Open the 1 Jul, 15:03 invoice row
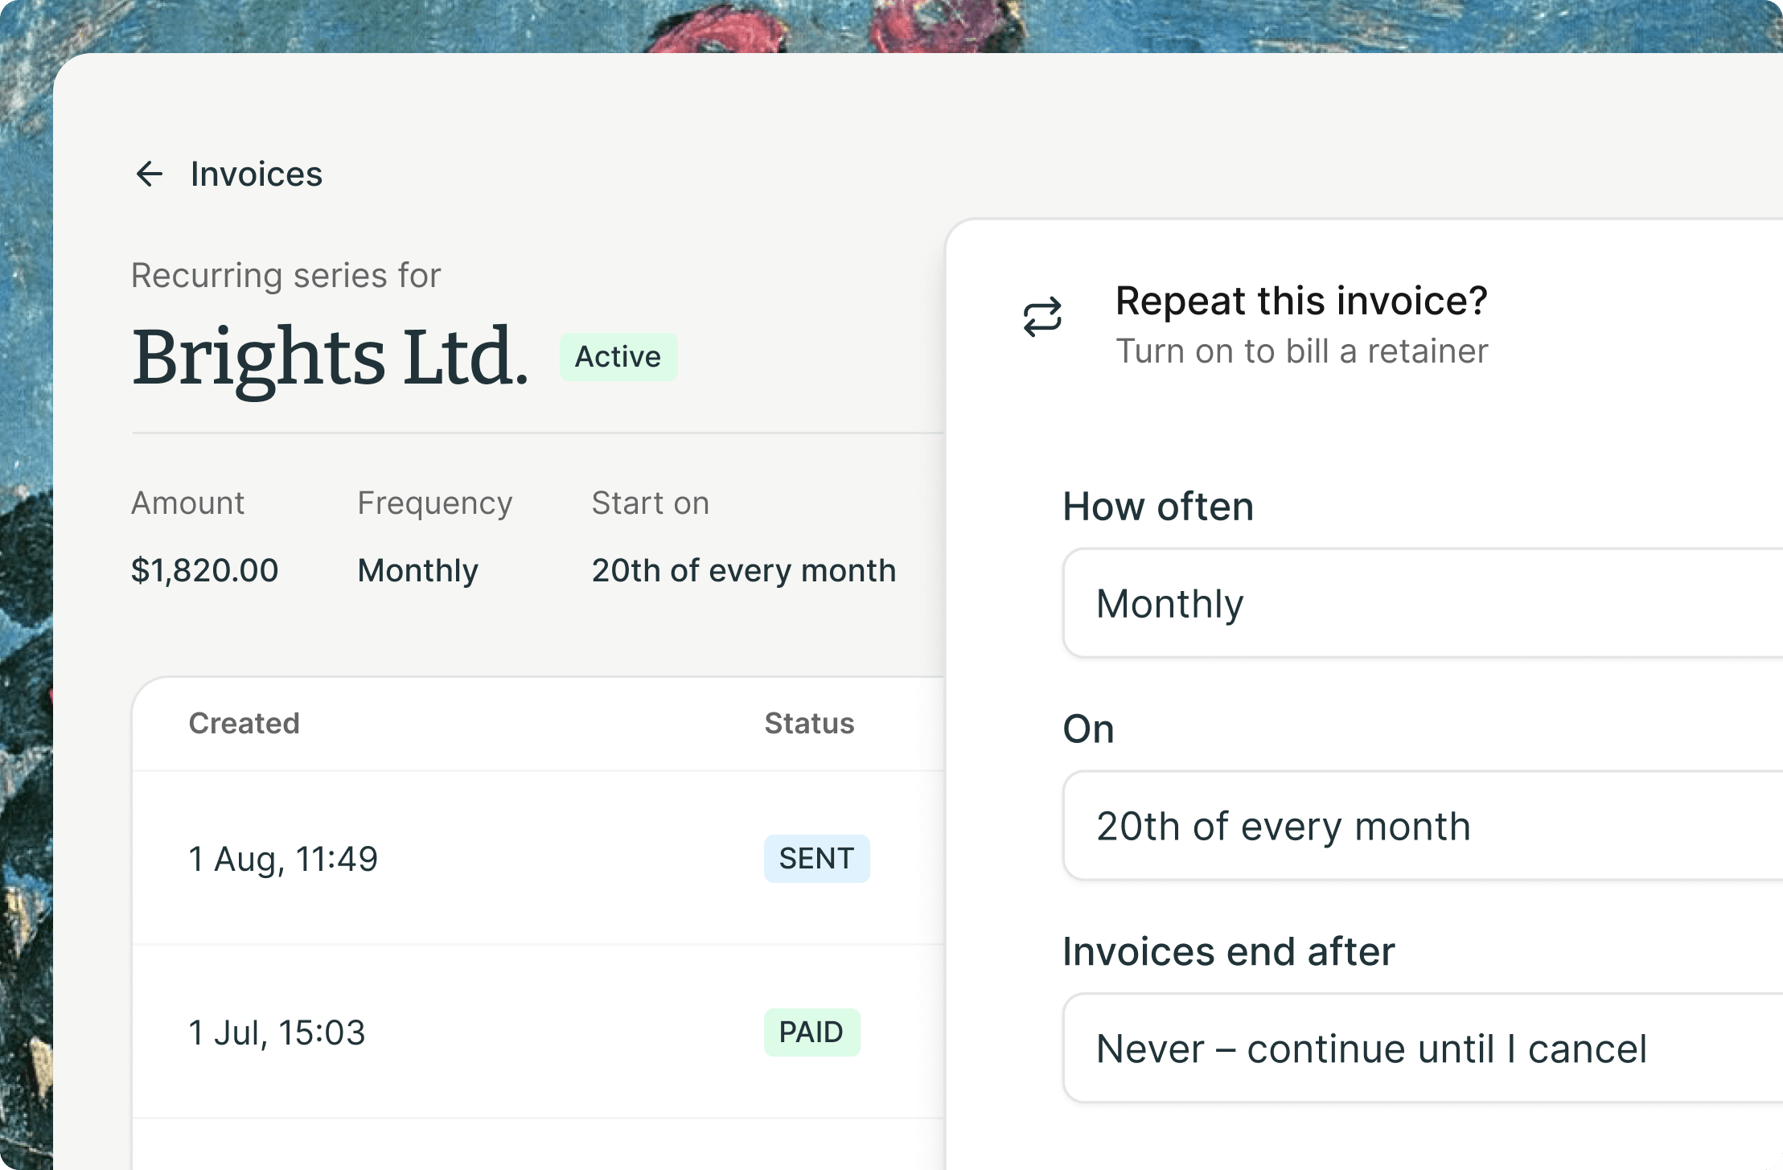Image resolution: width=1783 pixels, height=1170 pixels. (538, 1032)
